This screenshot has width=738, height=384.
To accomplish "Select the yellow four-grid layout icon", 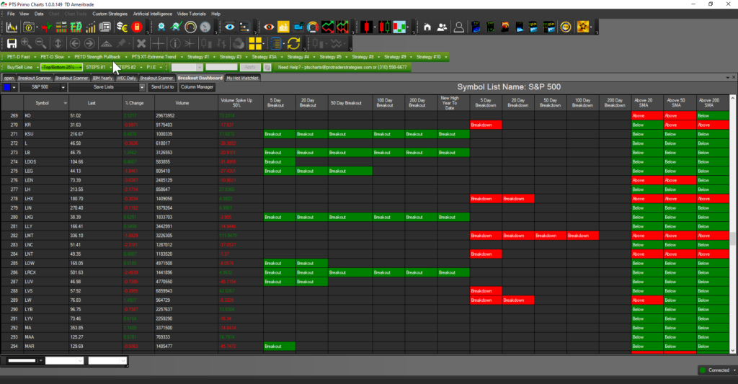I will tap(255, 44).
